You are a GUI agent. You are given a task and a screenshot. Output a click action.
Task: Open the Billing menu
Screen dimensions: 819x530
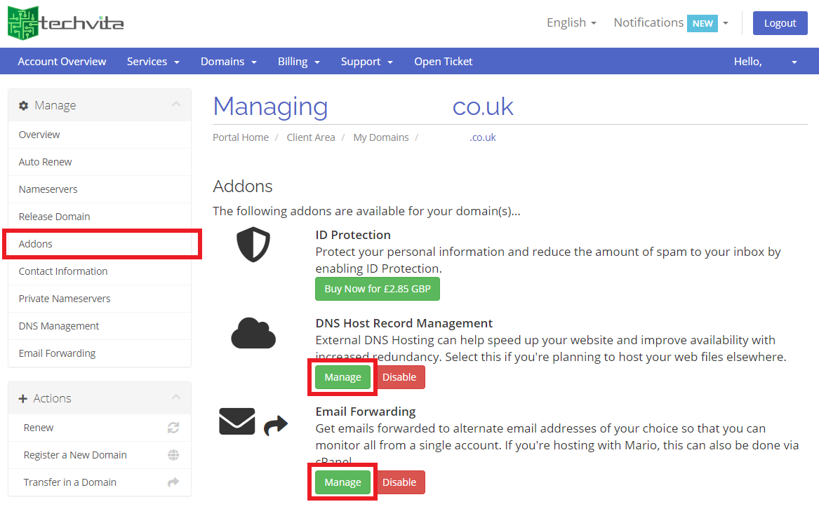tap(298, 62)
